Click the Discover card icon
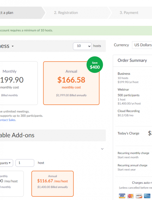The width and height of the screenshot is (152, 200). point(139,196)
